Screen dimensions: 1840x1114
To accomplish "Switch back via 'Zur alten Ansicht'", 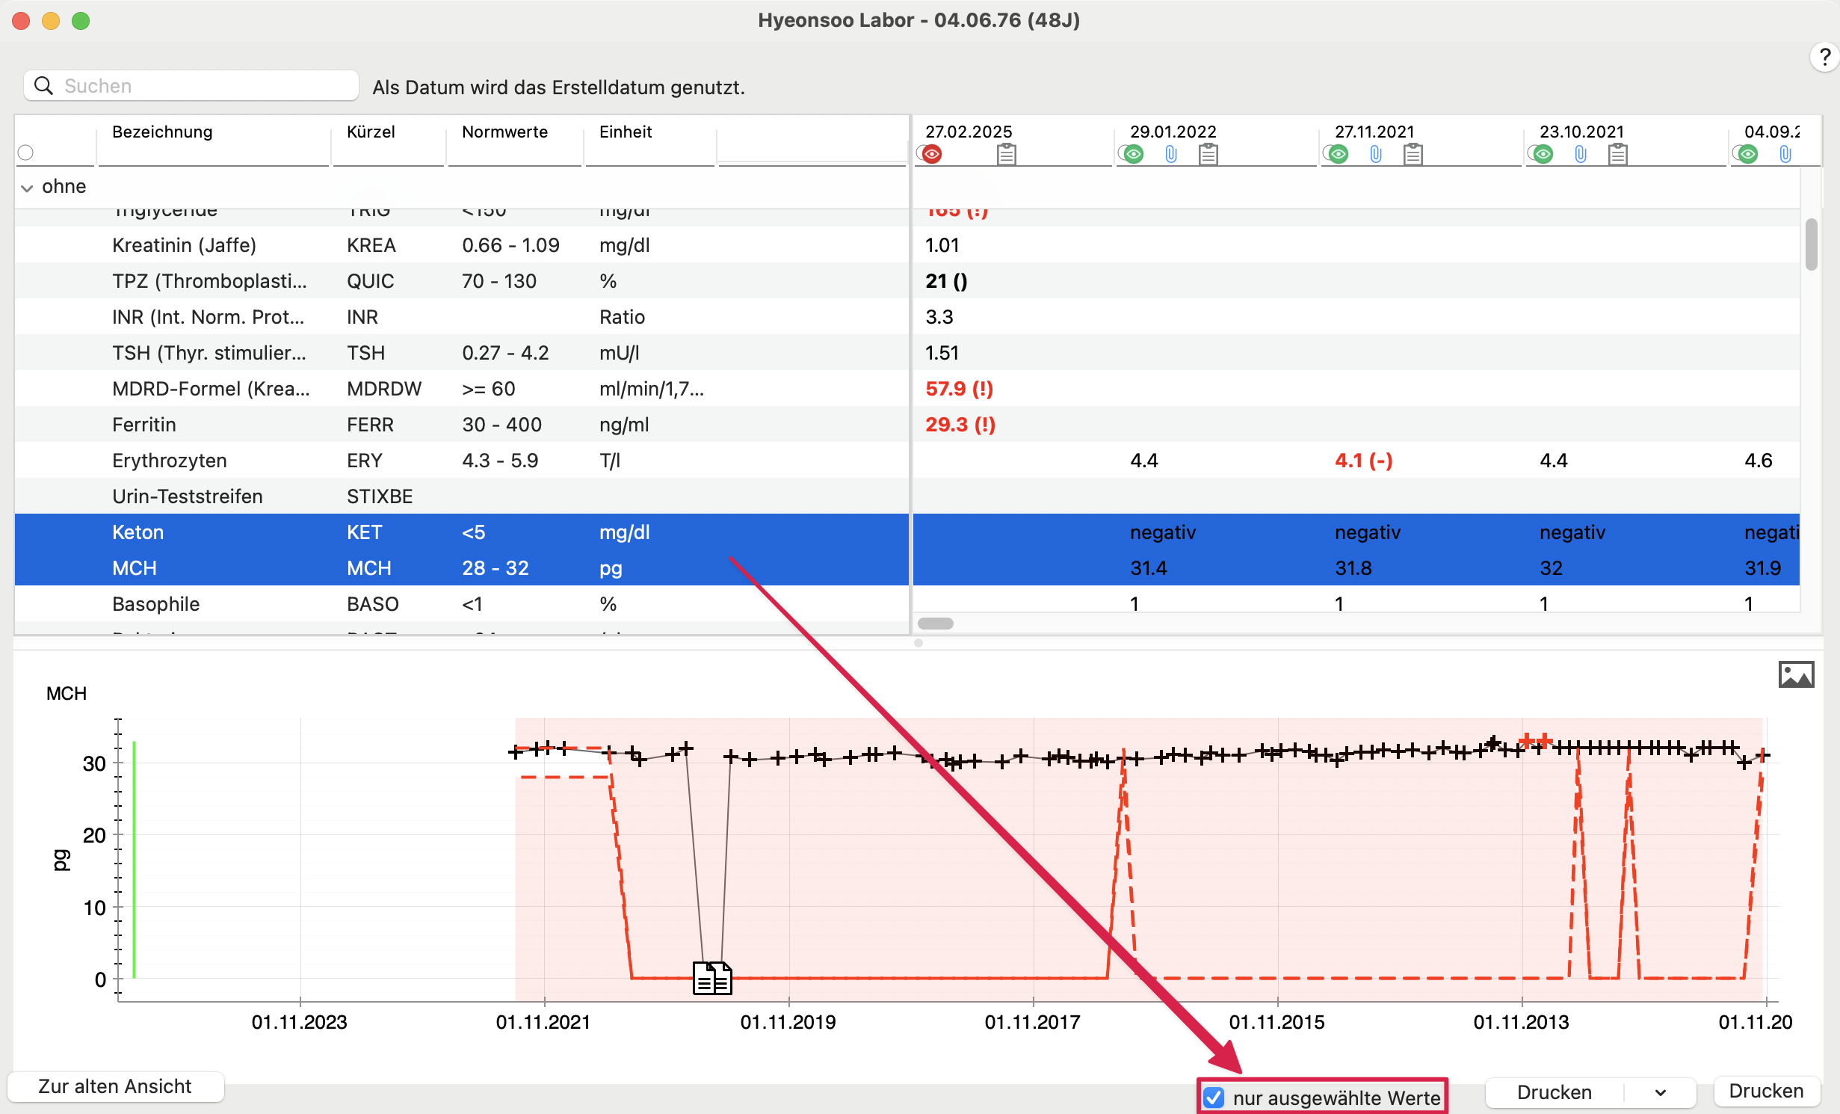I will click(115, 1086).
